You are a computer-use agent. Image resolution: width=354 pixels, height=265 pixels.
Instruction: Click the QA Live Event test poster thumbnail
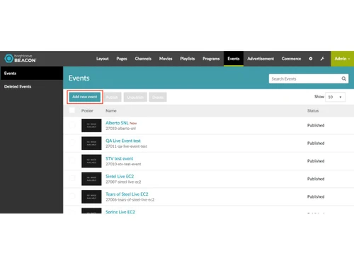(x=91, y=143)
